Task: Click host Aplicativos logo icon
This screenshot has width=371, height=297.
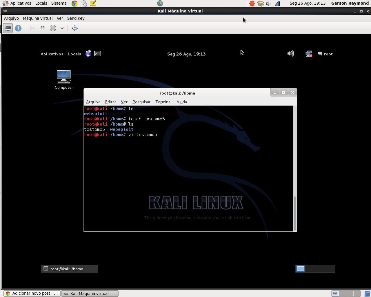Action: click(x=6, y=3)
